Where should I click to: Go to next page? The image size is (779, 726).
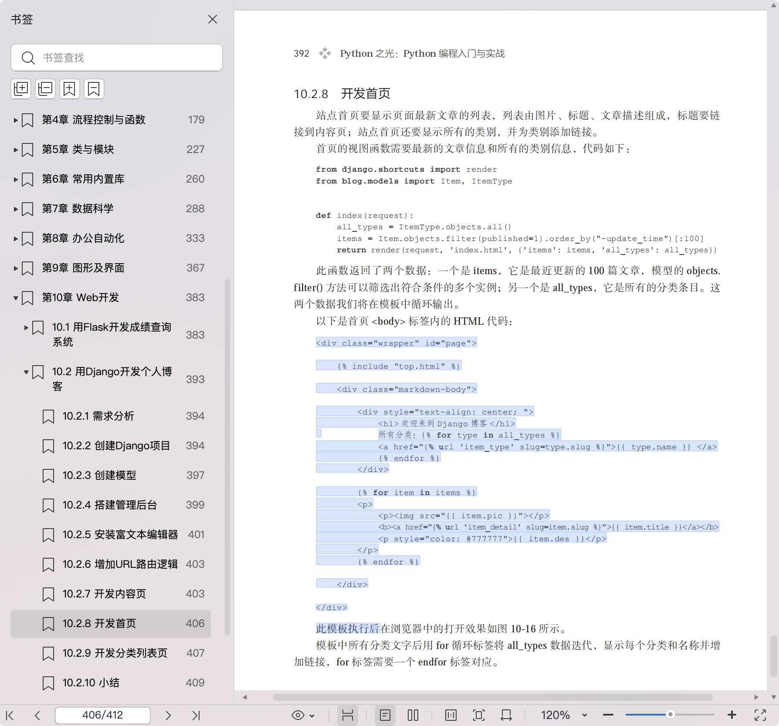point(168,715)
